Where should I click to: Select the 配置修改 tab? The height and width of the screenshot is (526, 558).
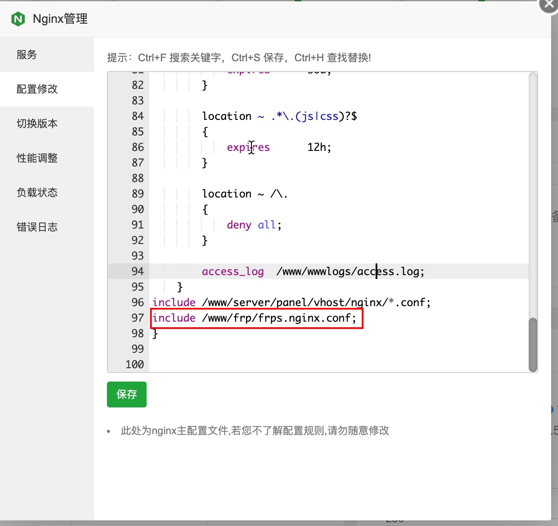click(x=47, y=89)
